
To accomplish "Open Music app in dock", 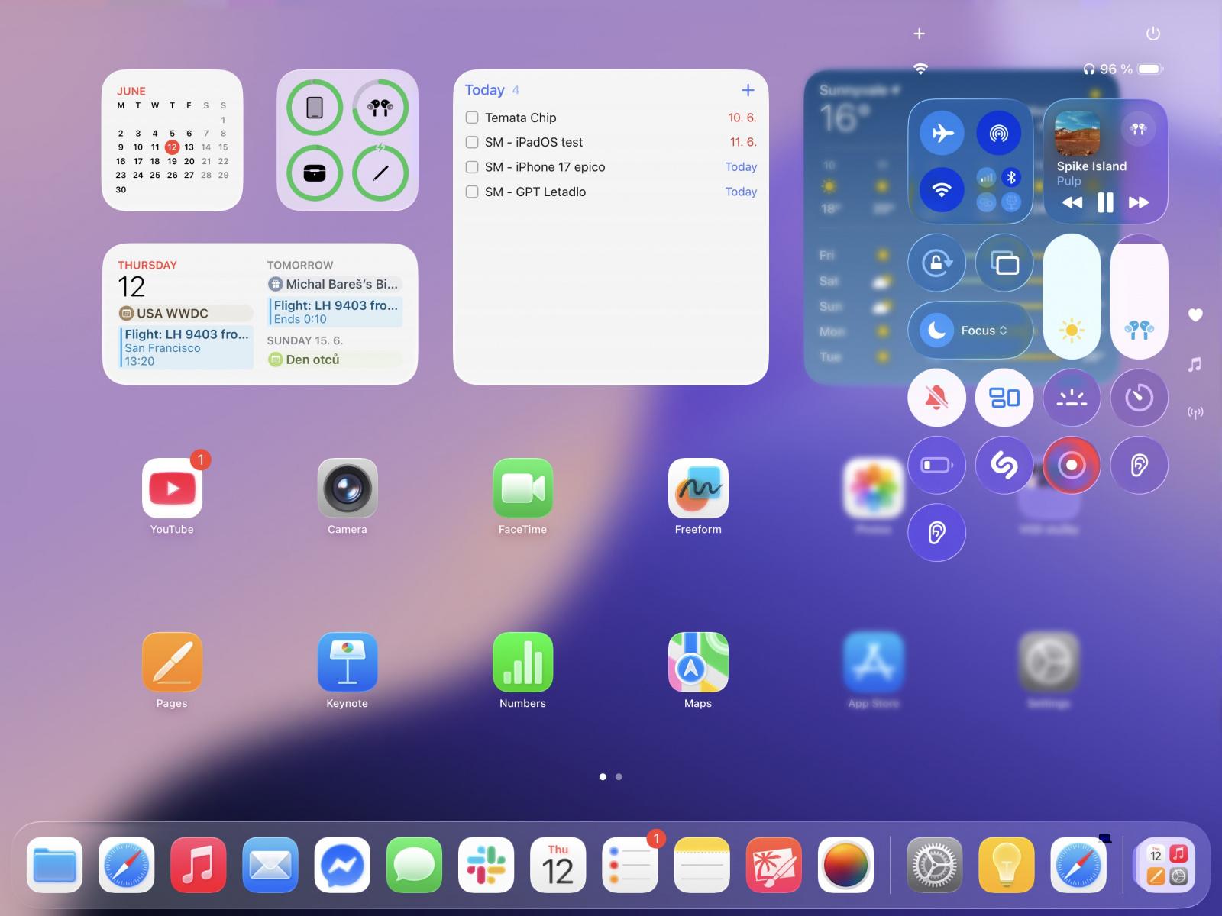I will pos(198,866).
